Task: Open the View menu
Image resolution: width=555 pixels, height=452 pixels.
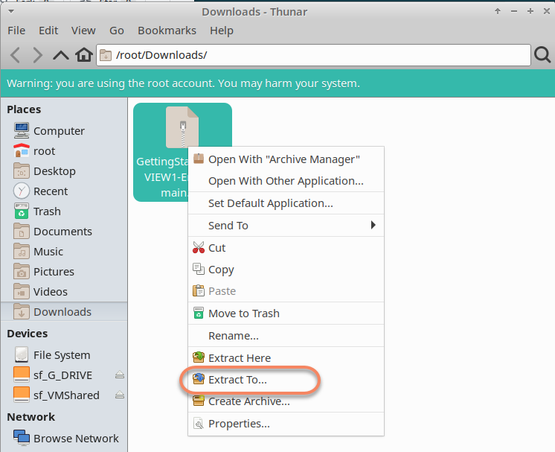Action: click(x=83, y=31)
